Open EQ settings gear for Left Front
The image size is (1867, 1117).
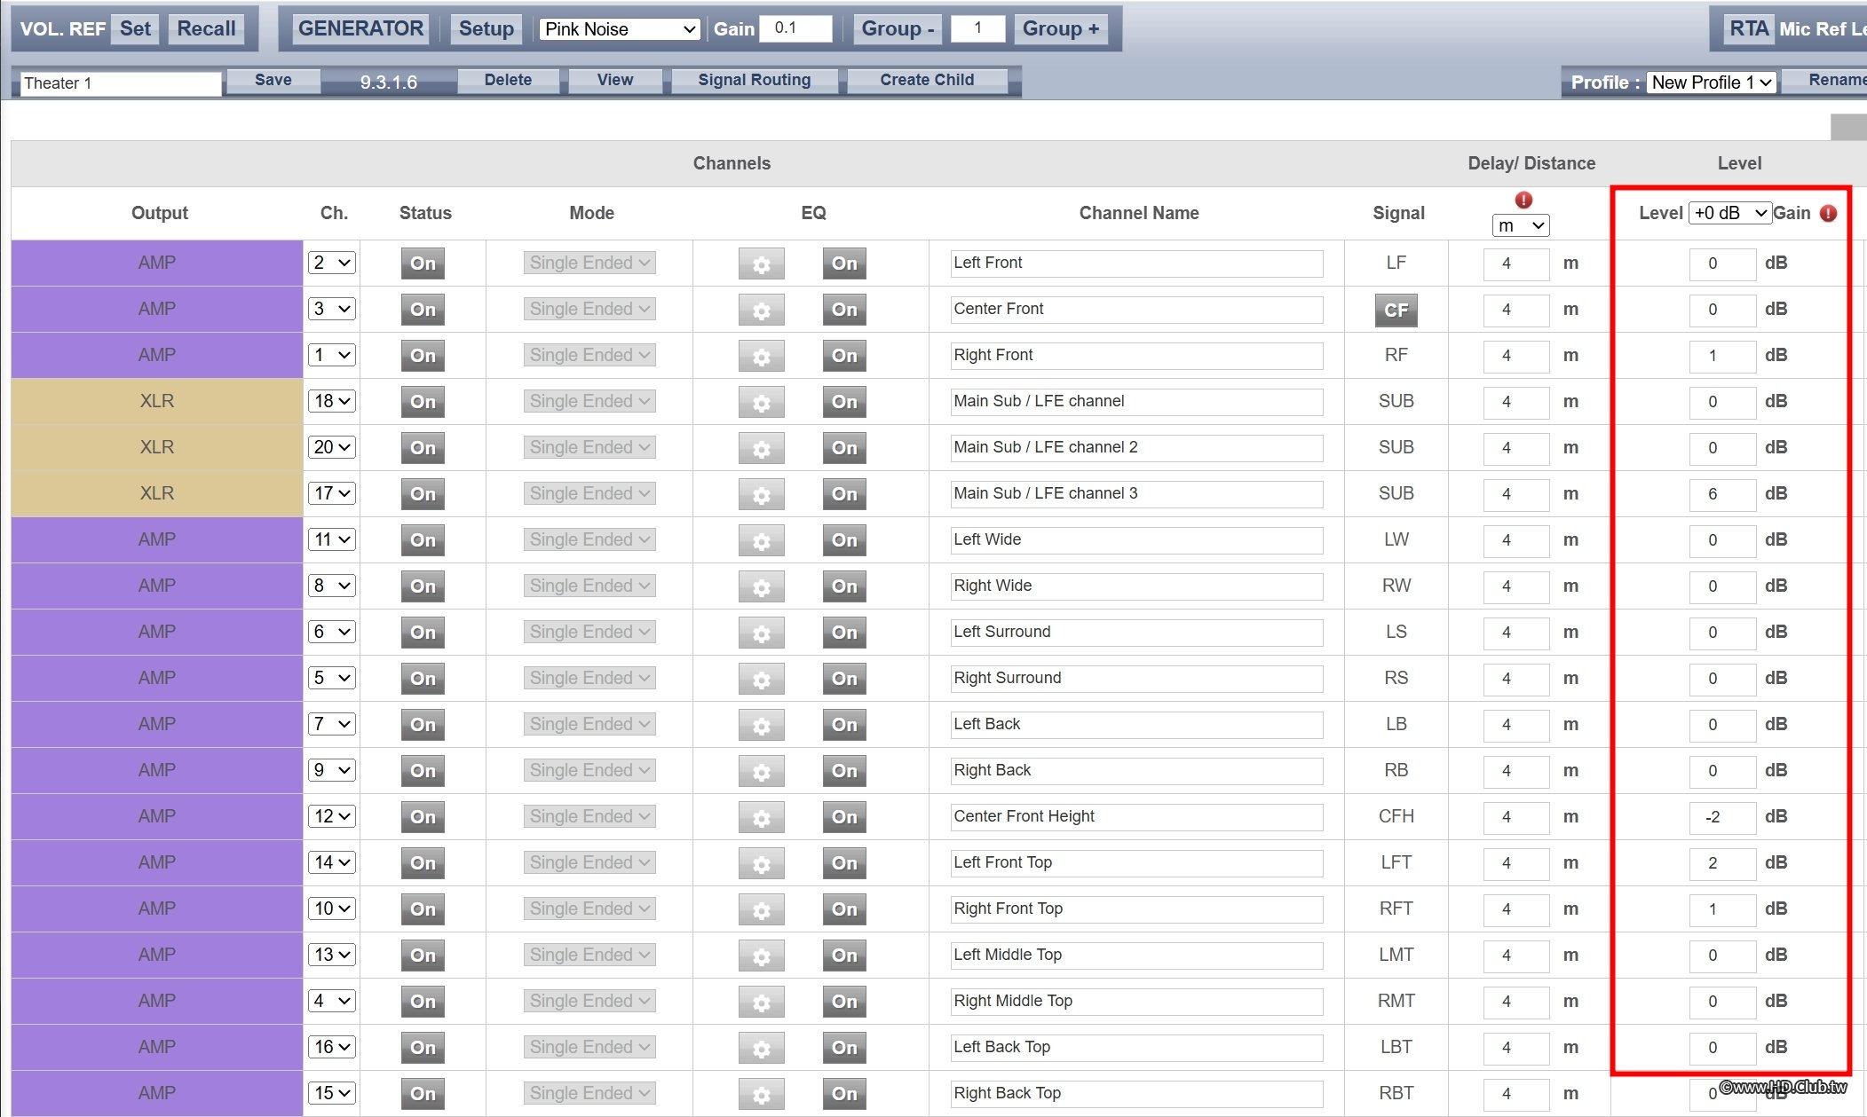[x=761, y=264]
